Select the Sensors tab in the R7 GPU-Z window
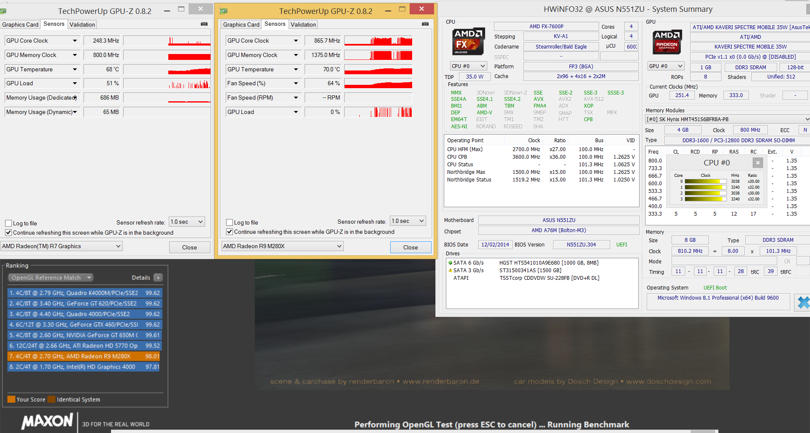The width and height of the screenshot is (810, 433). click(54, 24)
